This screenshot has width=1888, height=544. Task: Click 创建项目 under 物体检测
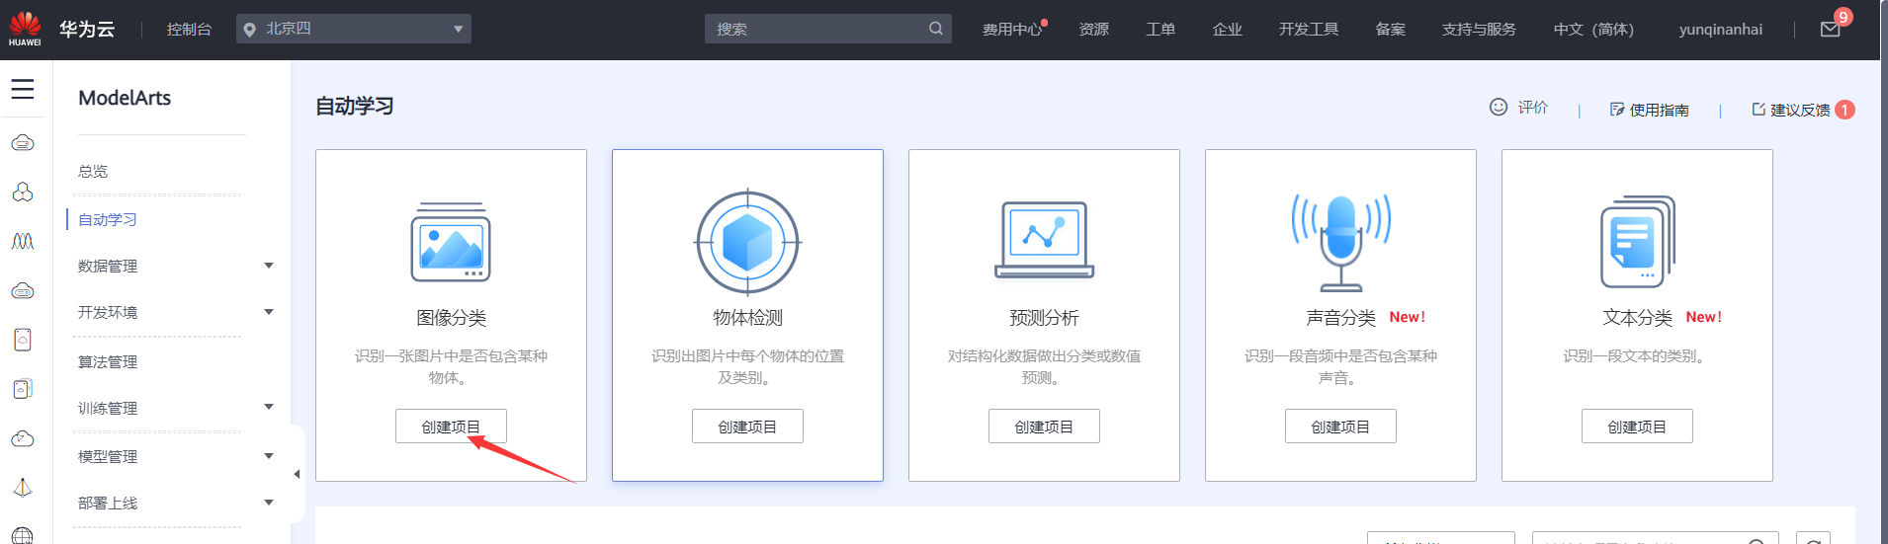[x=747, y=427]
